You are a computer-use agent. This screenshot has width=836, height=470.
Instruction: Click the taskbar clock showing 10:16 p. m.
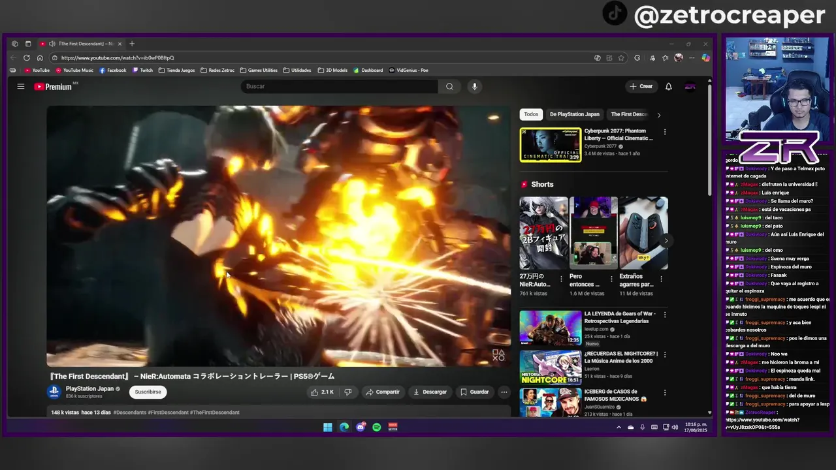point(696,427)
